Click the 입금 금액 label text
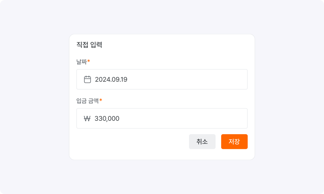 point(86,101)
